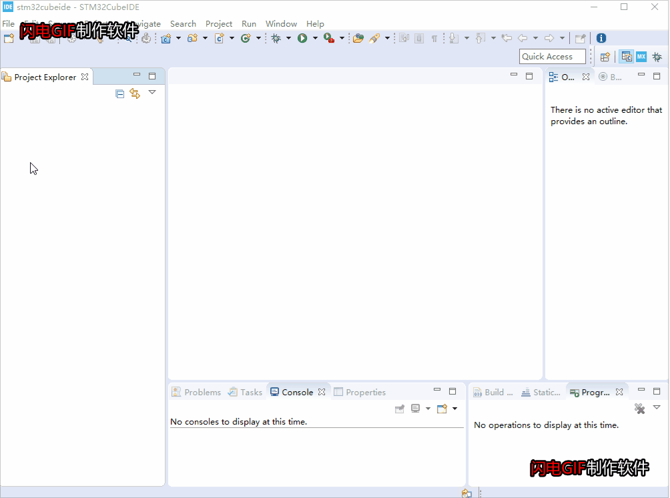This screenshot has height=498, width=670.
Task: Click the New wizard toolbar icon
Action: [9, 39]
